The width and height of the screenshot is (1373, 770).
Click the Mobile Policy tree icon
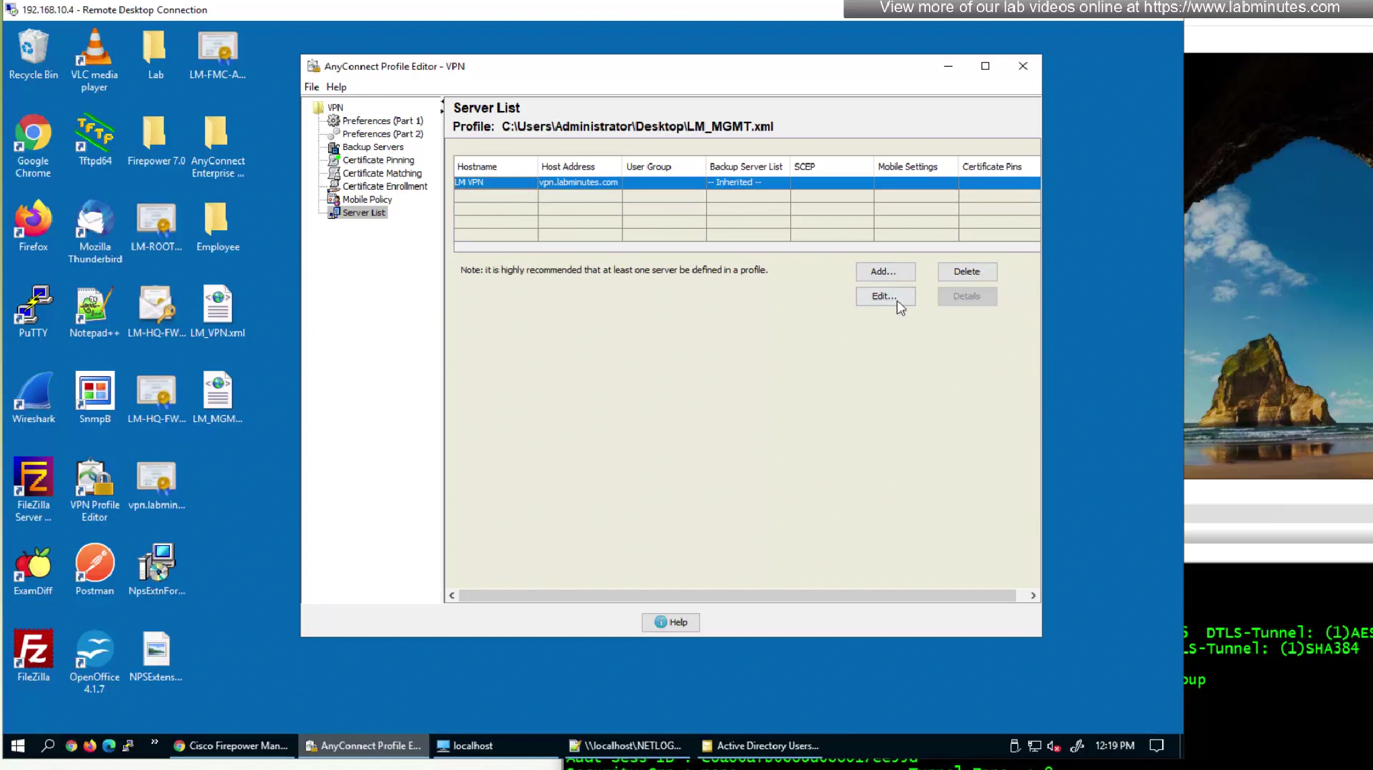coord(333,199)
